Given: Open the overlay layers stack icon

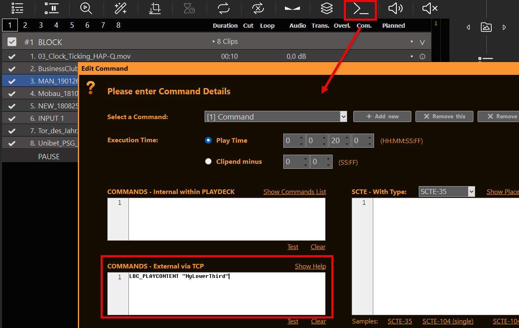Looking at the screenshot, I should pyautogui.click(x=327, y=8).
